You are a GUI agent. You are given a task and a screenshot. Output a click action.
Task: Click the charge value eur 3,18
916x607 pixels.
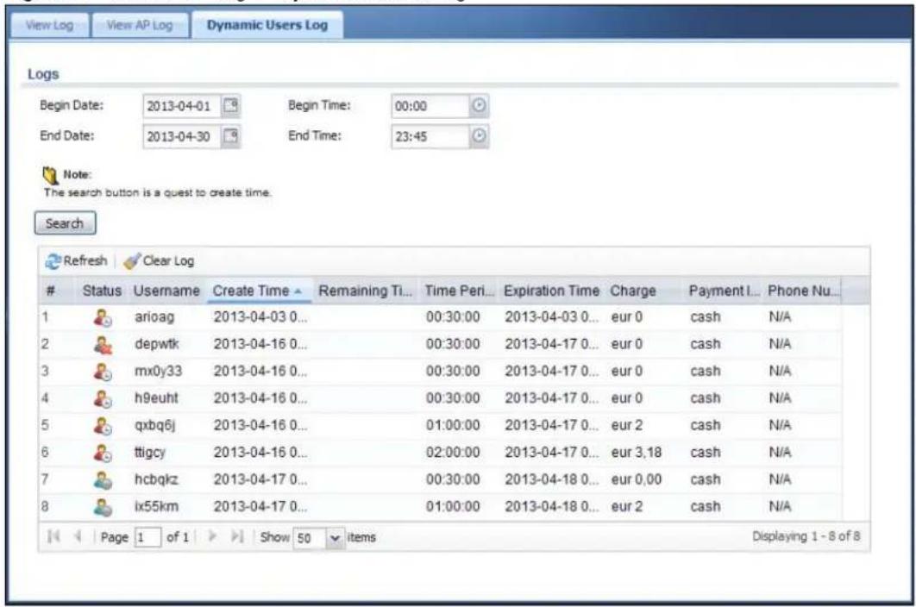click(637, 452)
